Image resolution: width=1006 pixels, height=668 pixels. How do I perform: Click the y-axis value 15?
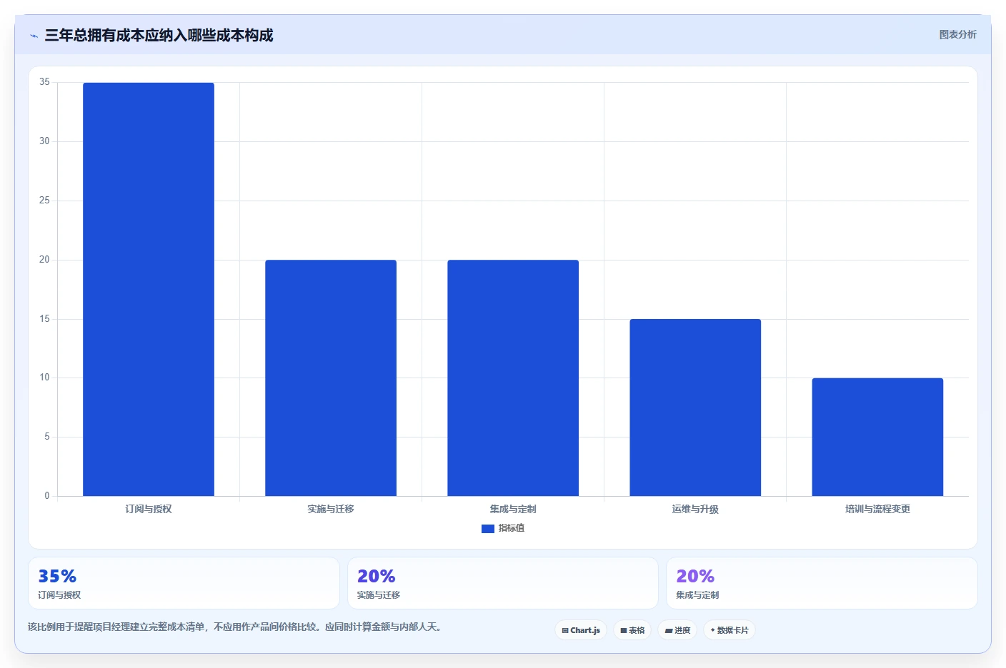pos(44,319)
